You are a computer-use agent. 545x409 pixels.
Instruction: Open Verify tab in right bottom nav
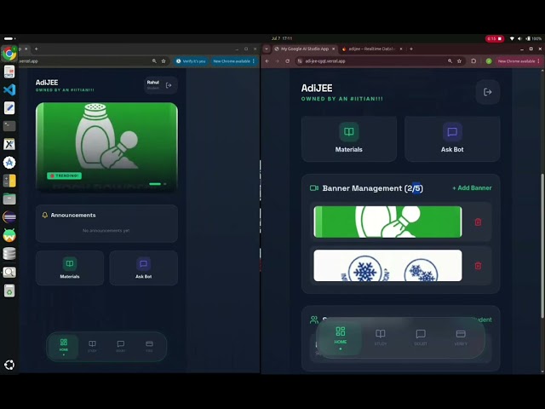(x=461, y=337)
